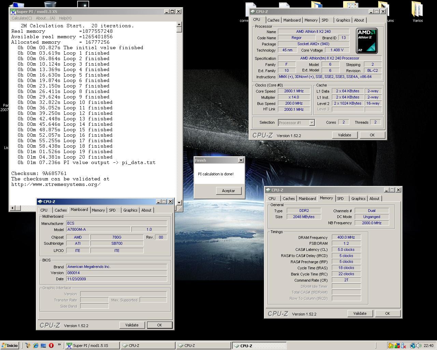437x350 pixels.
Task: Switch to Memory tab in top CPU-Z window
Action: tap(311, 20)
